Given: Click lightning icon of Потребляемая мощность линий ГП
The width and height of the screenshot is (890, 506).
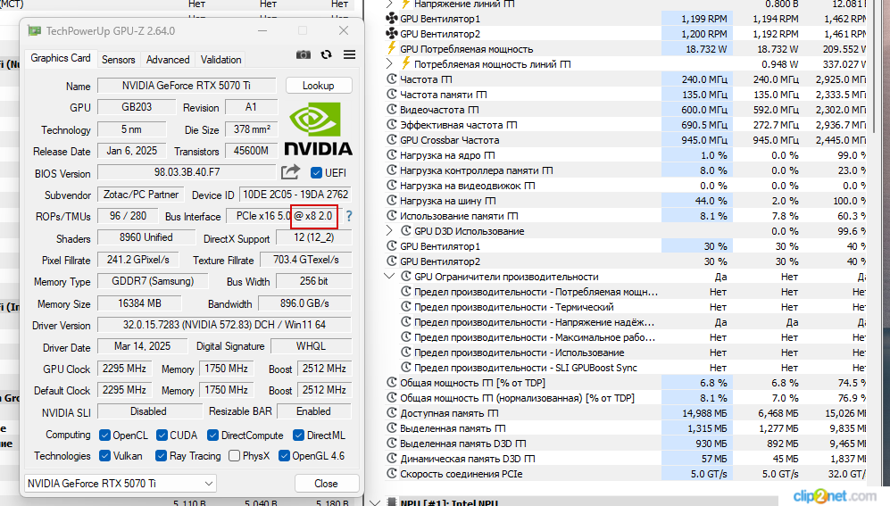Looking at the screenshot, I should (406, 63).
